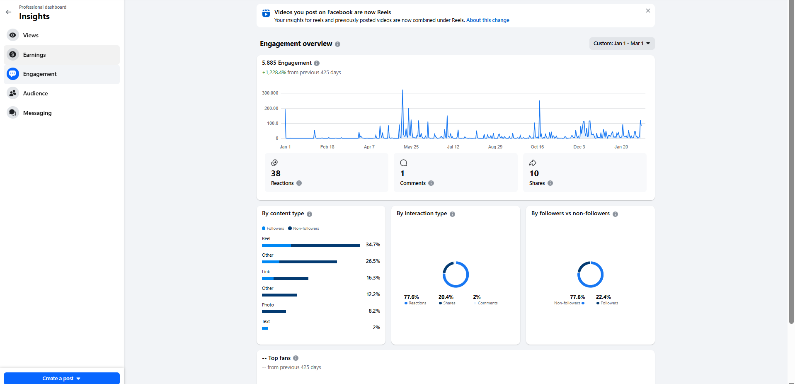
Task: Click info icon beside 5,885 Engagement
Action: point(317,63)
